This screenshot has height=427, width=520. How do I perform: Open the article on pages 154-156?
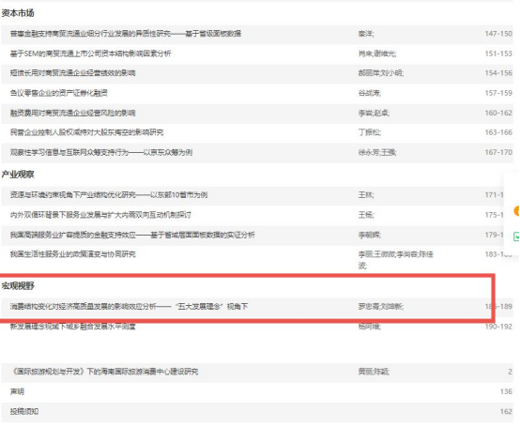(72, 73)
